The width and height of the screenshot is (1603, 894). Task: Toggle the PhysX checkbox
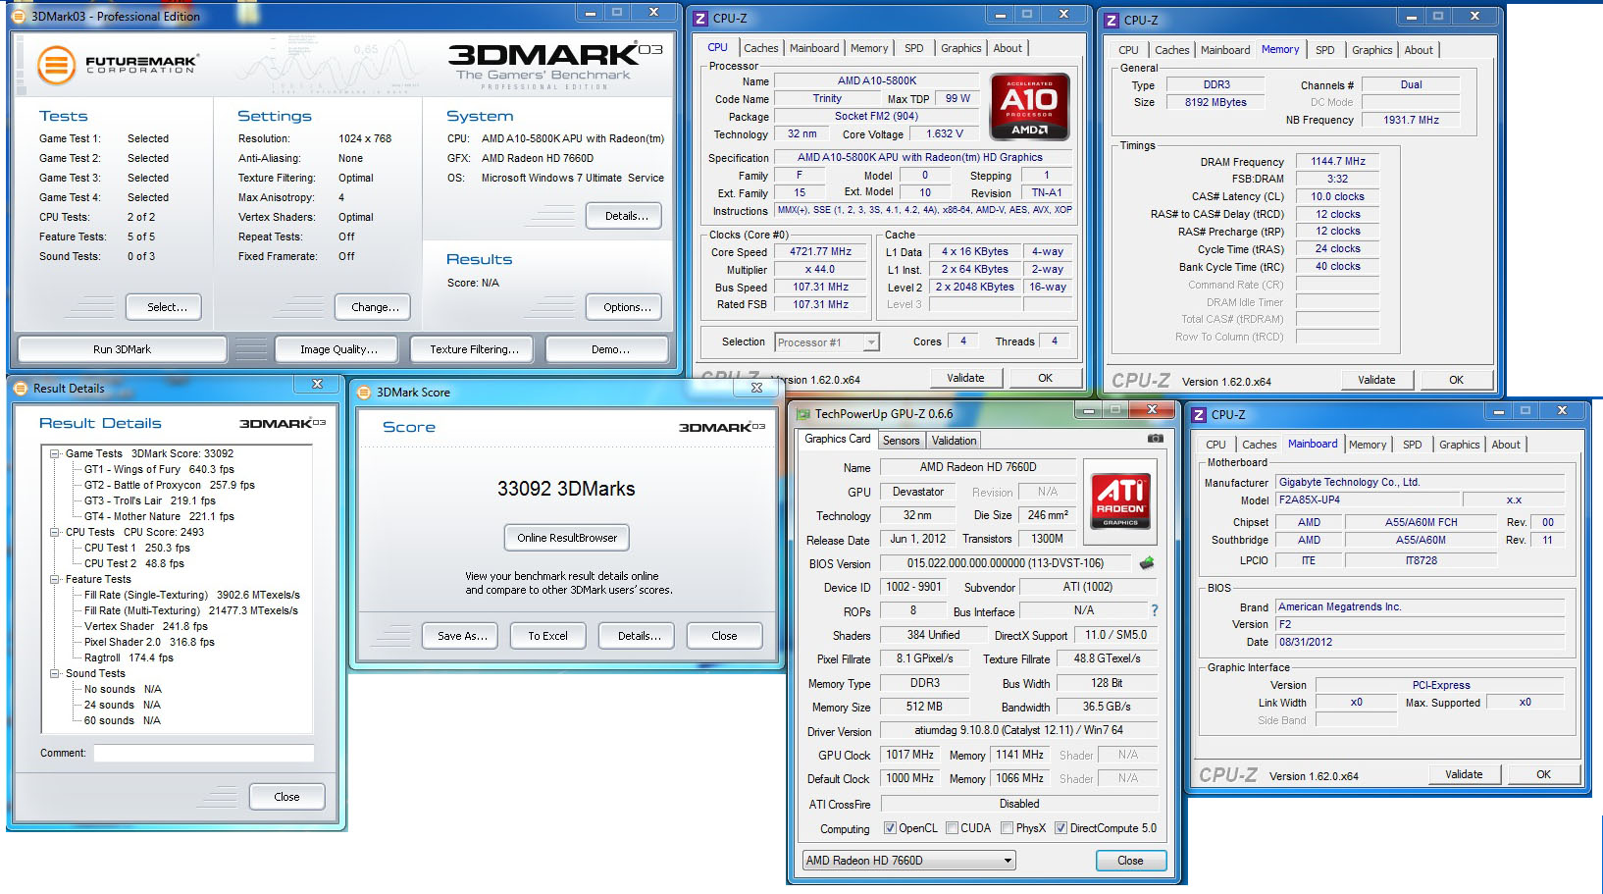tap(1007, 828)
